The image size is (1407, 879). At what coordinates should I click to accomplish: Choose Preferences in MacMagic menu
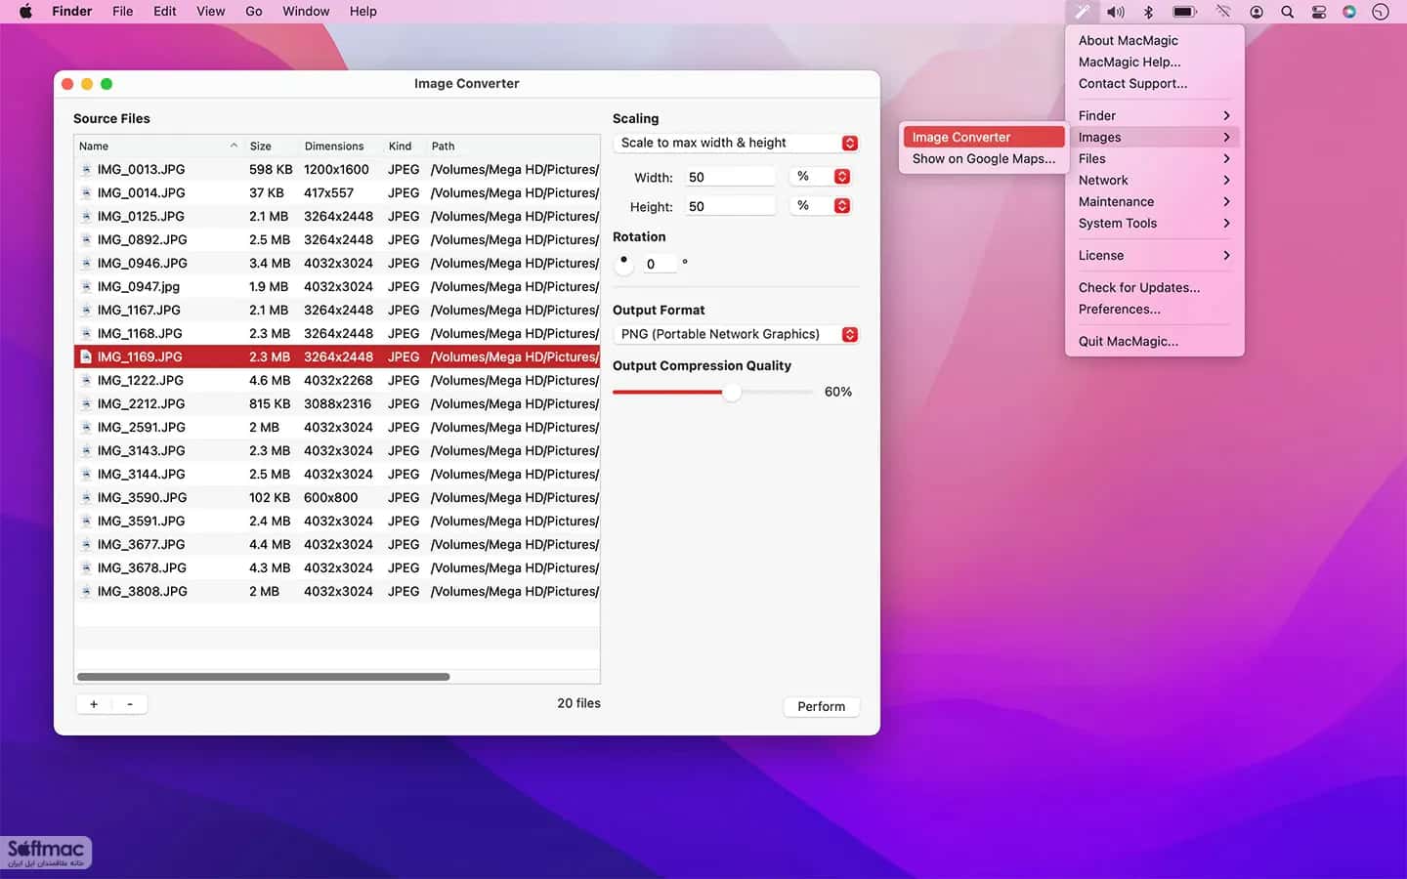[x=1119, y=309]
